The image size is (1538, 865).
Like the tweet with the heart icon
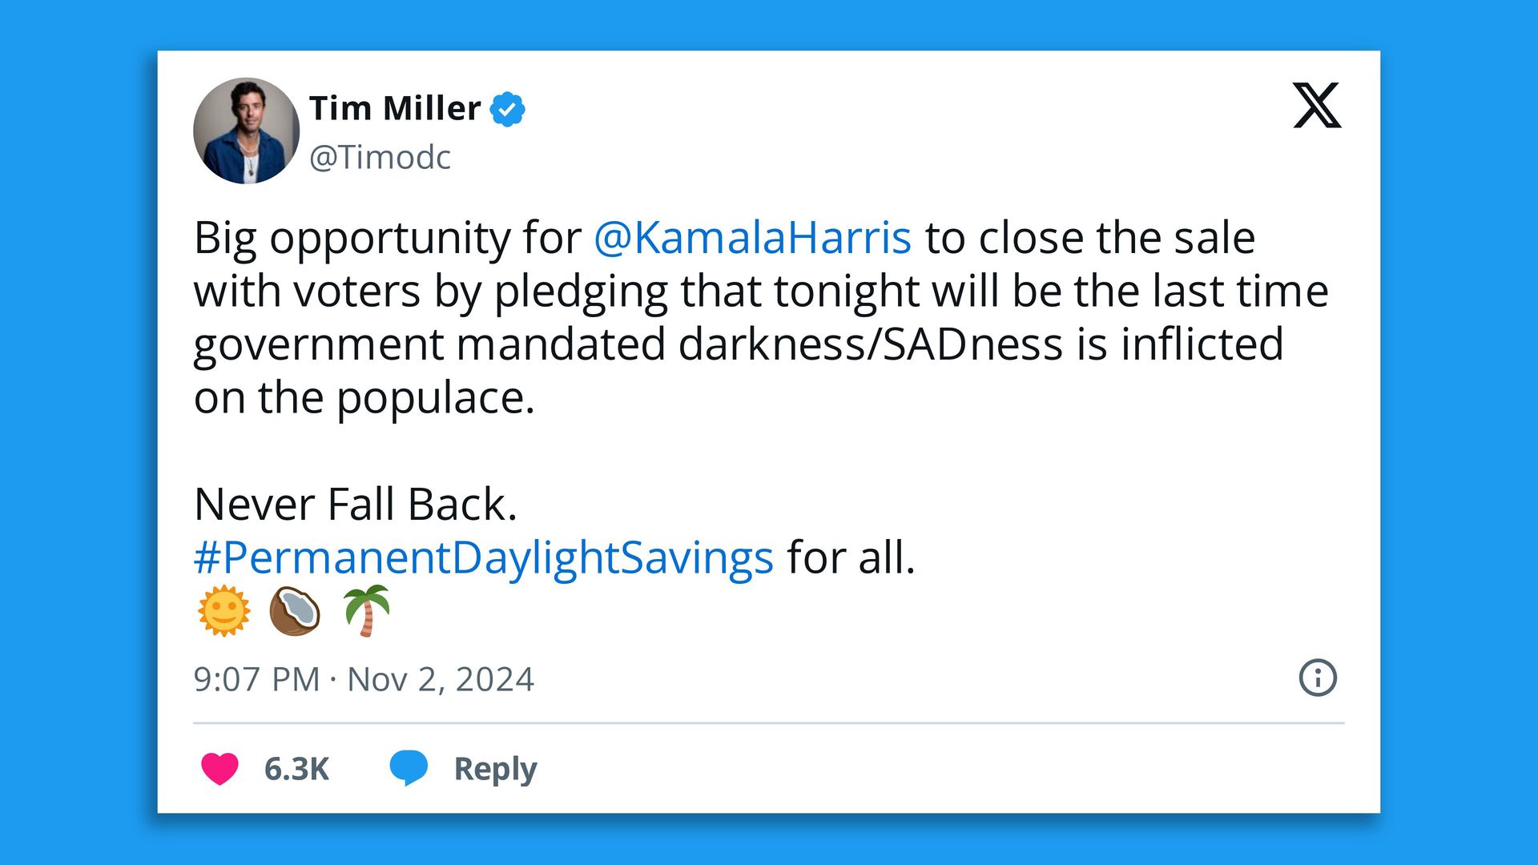point(219,769)
